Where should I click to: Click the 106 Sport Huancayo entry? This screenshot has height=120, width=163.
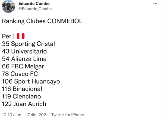pos(31,81)
